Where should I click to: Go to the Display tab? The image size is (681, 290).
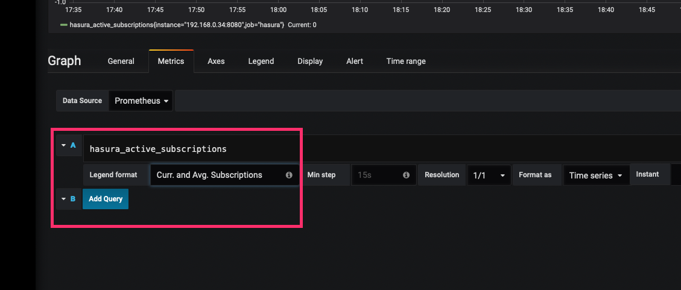[x=310, y=61]
